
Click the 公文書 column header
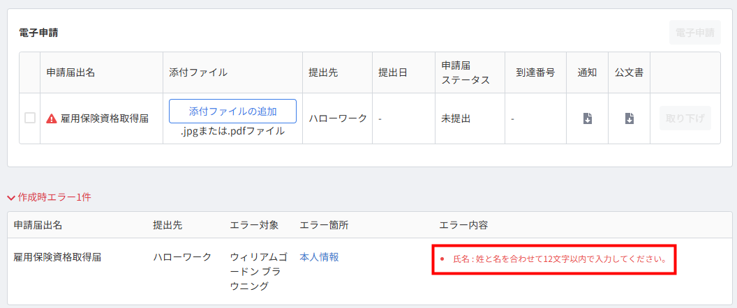pos(629,72)
